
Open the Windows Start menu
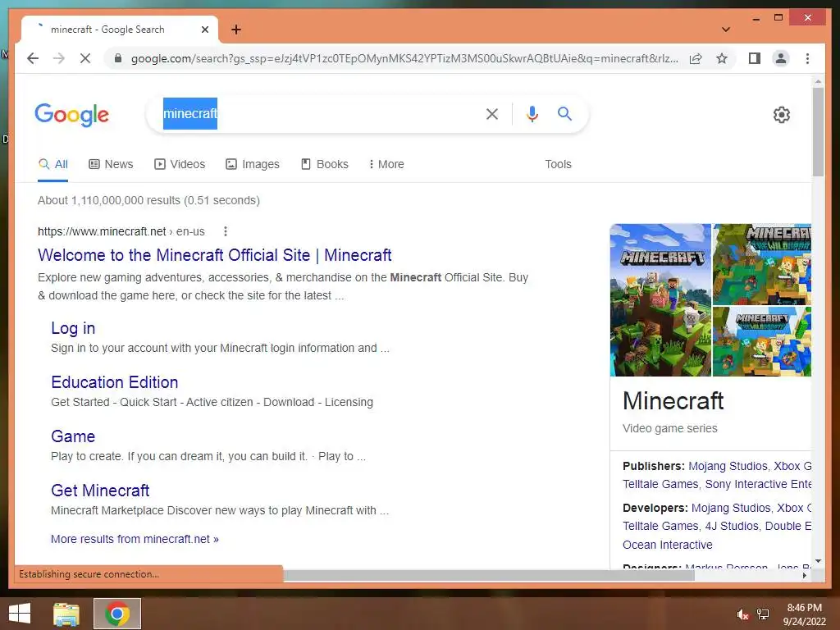pos(20,614)
